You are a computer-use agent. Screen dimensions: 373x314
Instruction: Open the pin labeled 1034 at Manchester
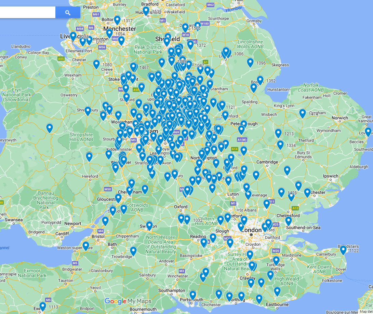[109, 33]
